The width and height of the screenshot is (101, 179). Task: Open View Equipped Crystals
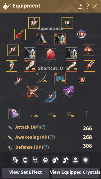(75, 172)
